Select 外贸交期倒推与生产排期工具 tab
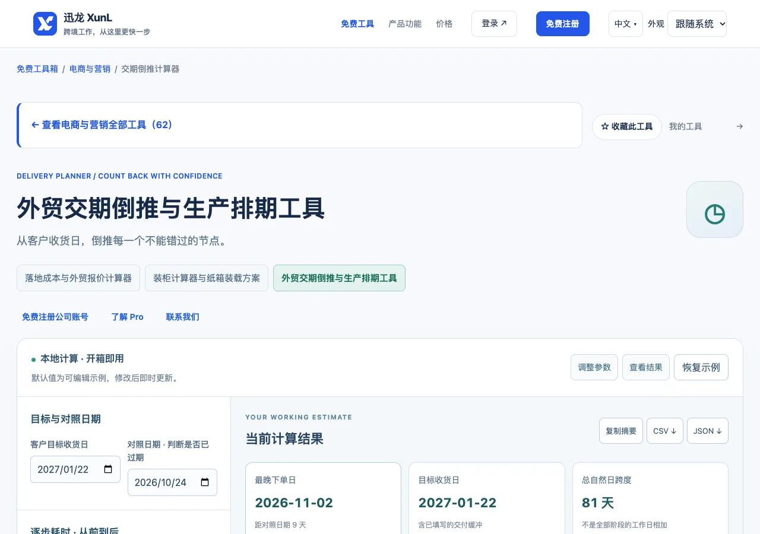Image resolution: width=760 pixels, height=534 pixels. click(x=339, y=278)
